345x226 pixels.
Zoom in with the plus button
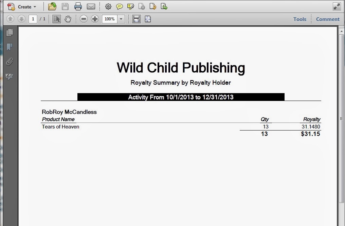(x=95, y=19)
